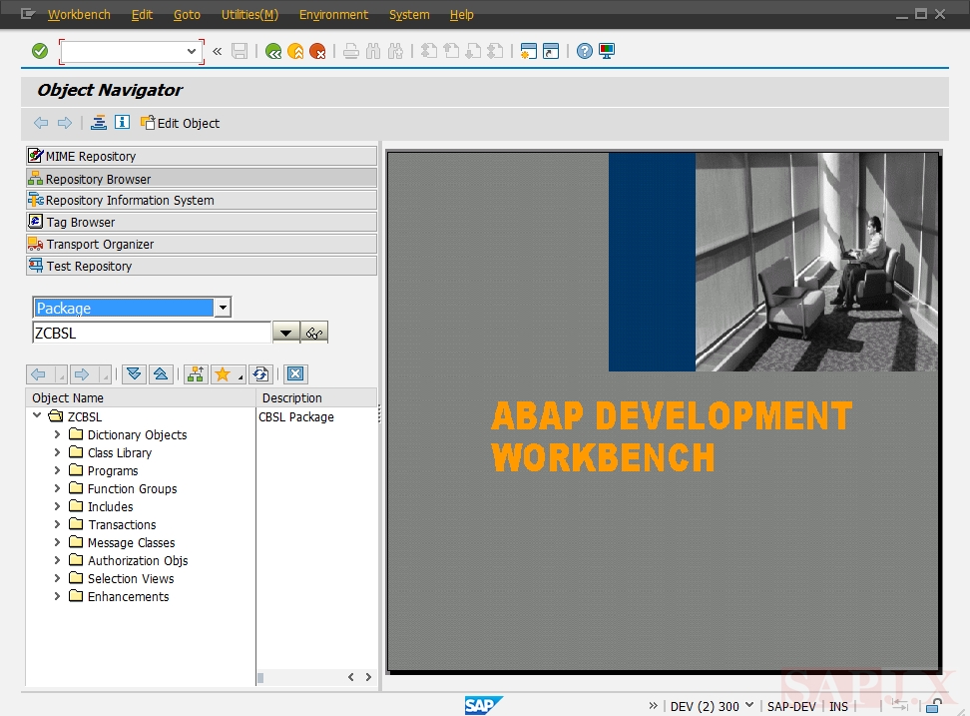Click the ZCBSL package name input field

point(152,333)
